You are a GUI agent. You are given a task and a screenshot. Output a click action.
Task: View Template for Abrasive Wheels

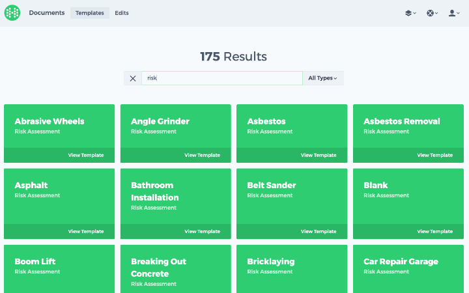tap(86, 155)
